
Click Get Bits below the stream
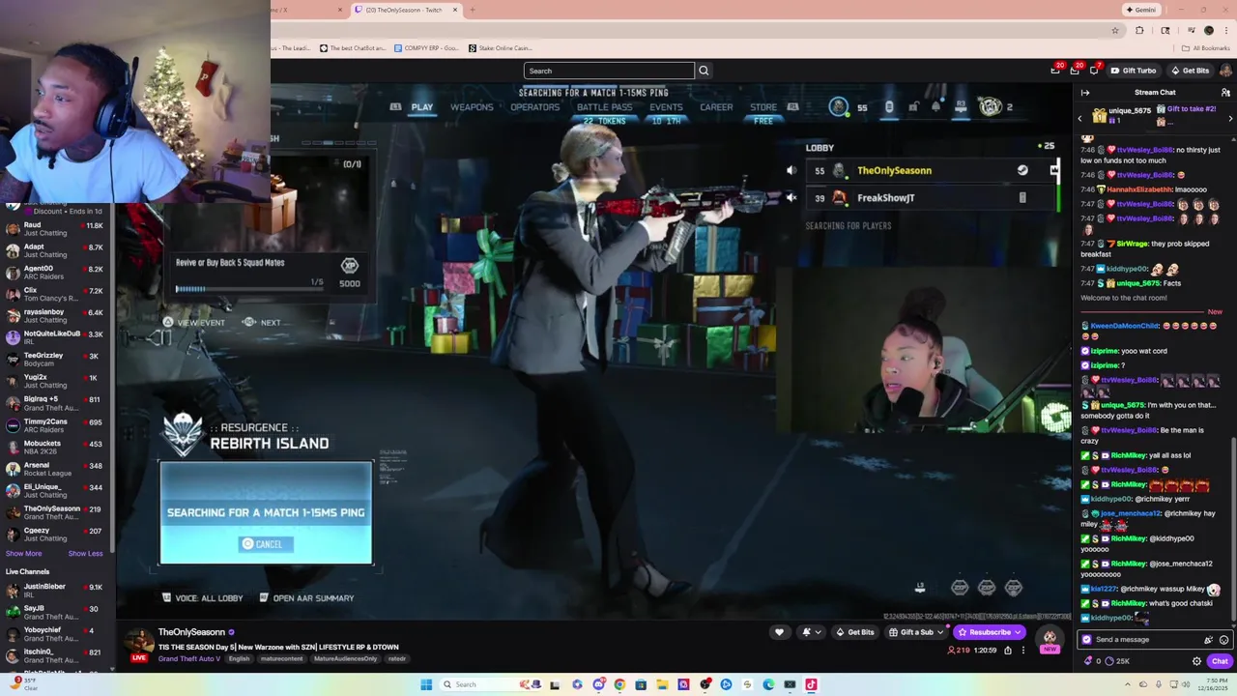click(855, 632)
